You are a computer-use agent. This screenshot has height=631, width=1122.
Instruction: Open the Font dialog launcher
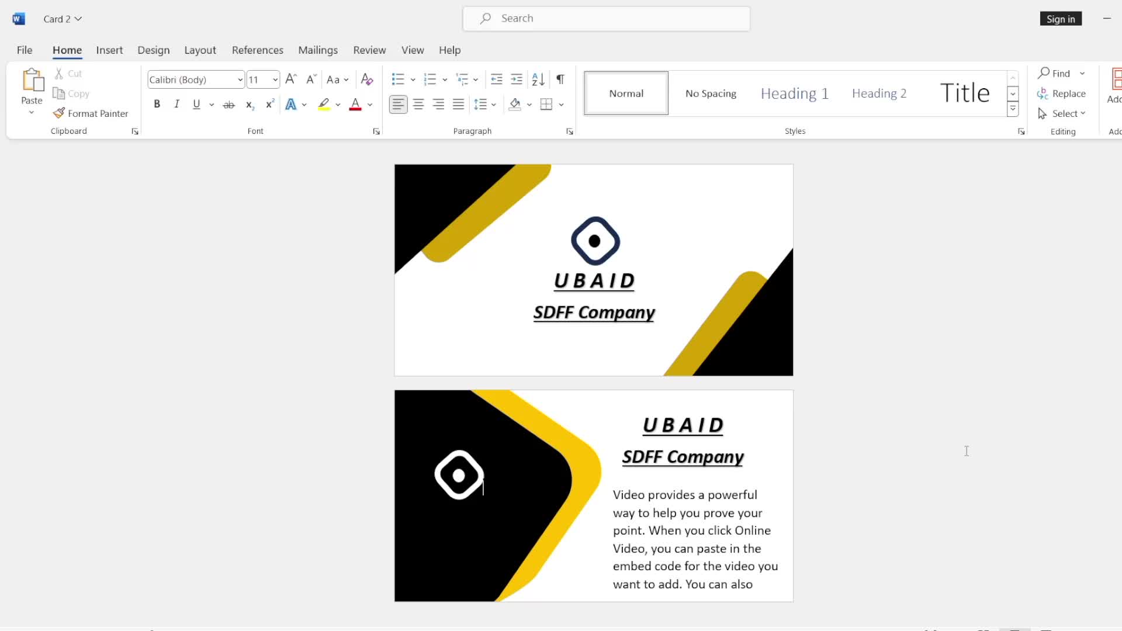pyautogui.click(x=376, y=131)
